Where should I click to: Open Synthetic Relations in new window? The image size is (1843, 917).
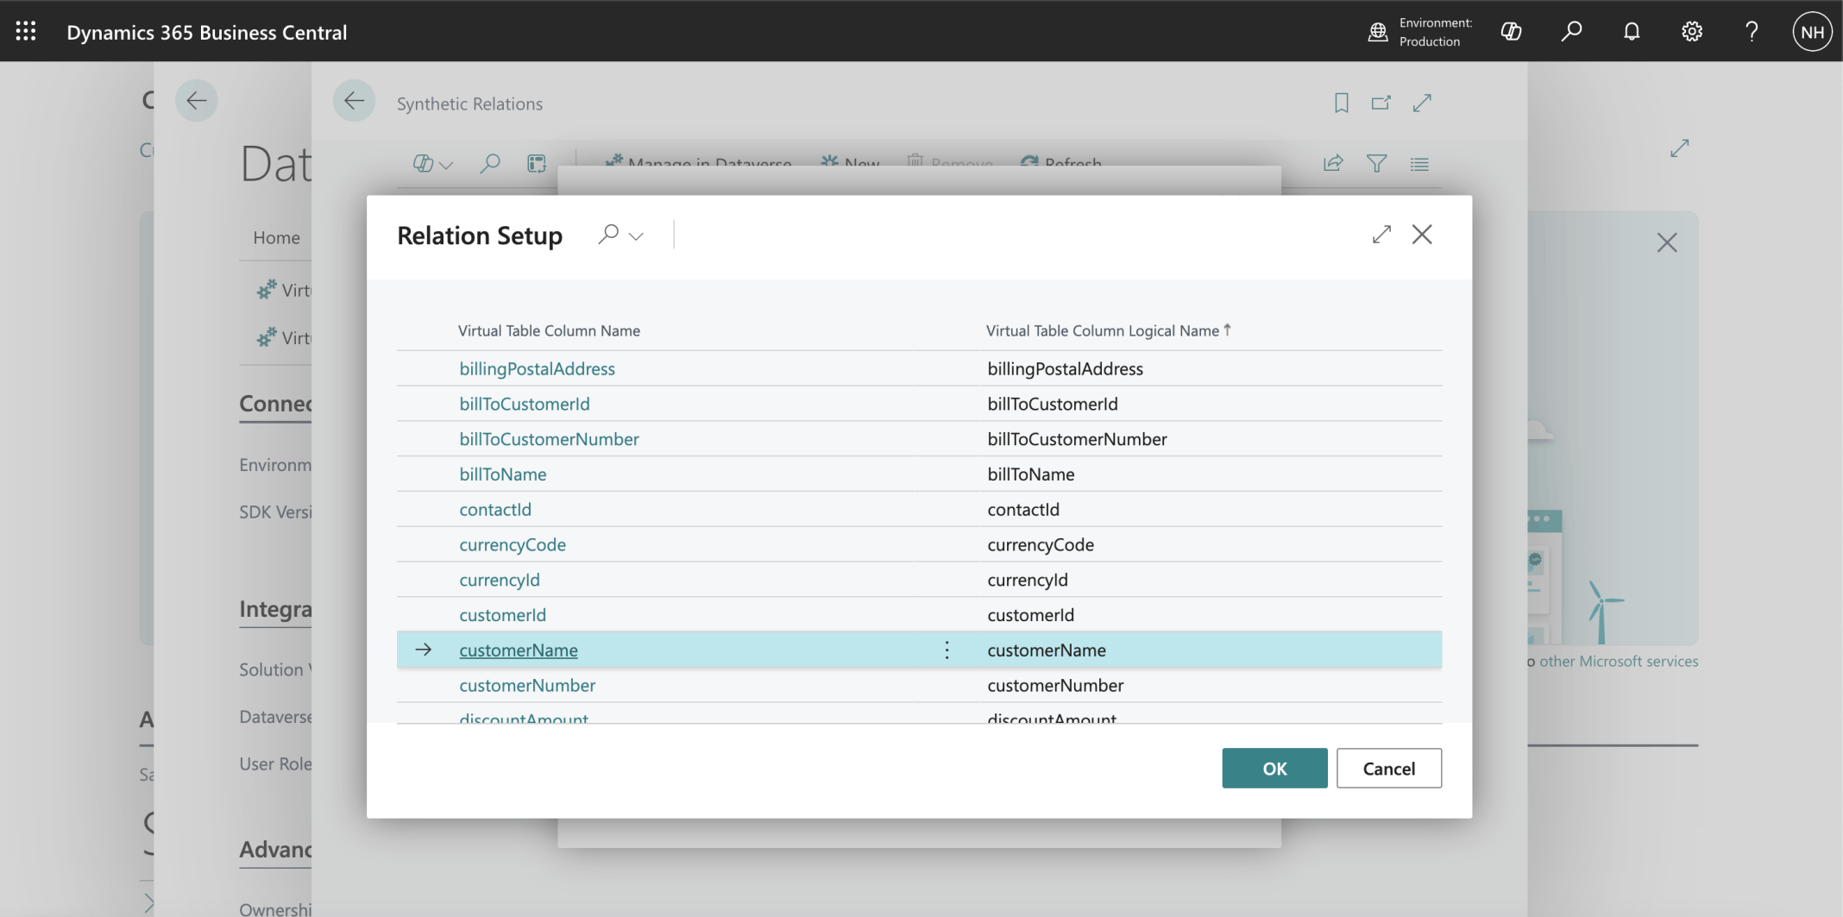point(1381,104)
